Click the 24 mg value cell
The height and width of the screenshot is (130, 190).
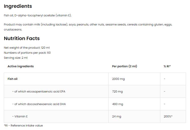pyautogui.click(x=117, y=116)
